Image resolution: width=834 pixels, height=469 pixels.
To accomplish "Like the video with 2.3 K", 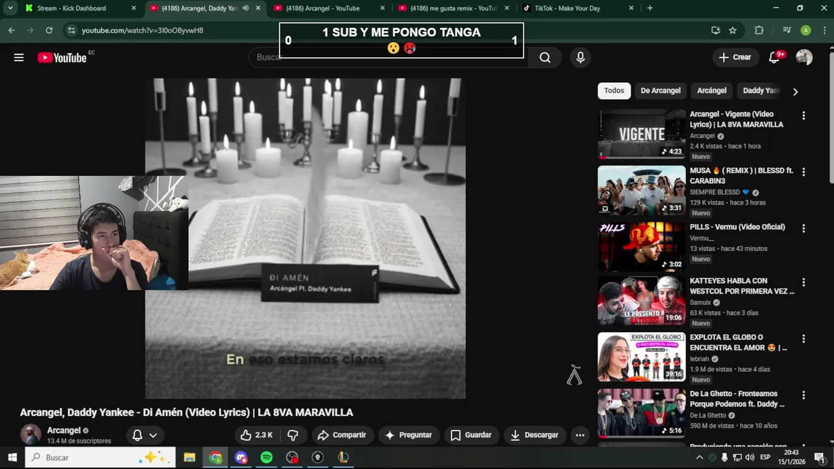I will click(x=256, y=435).
